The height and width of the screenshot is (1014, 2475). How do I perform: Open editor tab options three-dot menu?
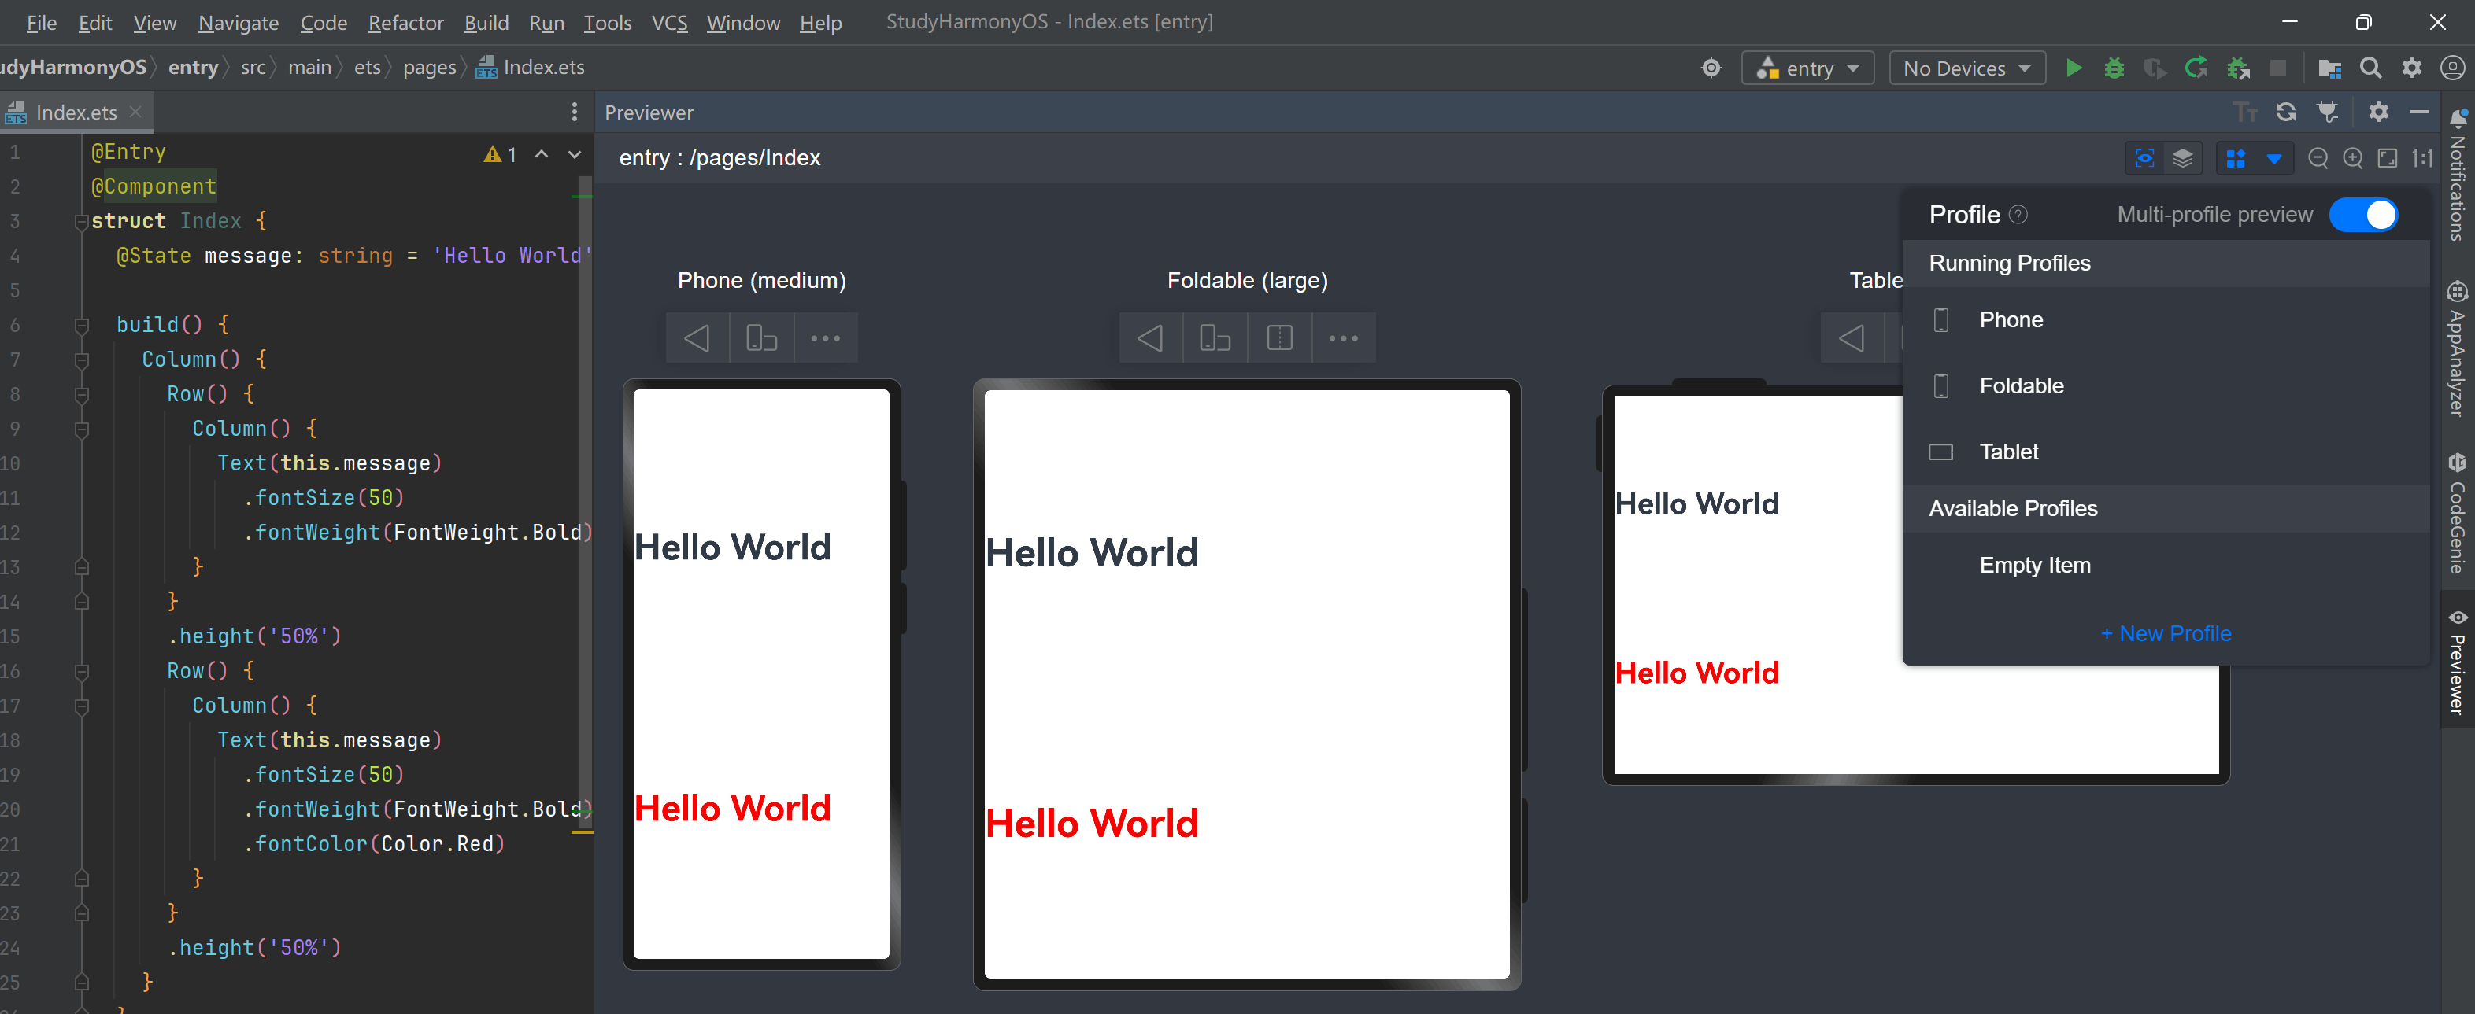coord(575,112)
